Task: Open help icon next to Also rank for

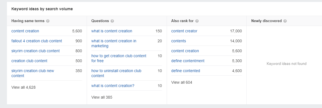Action: click(197, 21)
